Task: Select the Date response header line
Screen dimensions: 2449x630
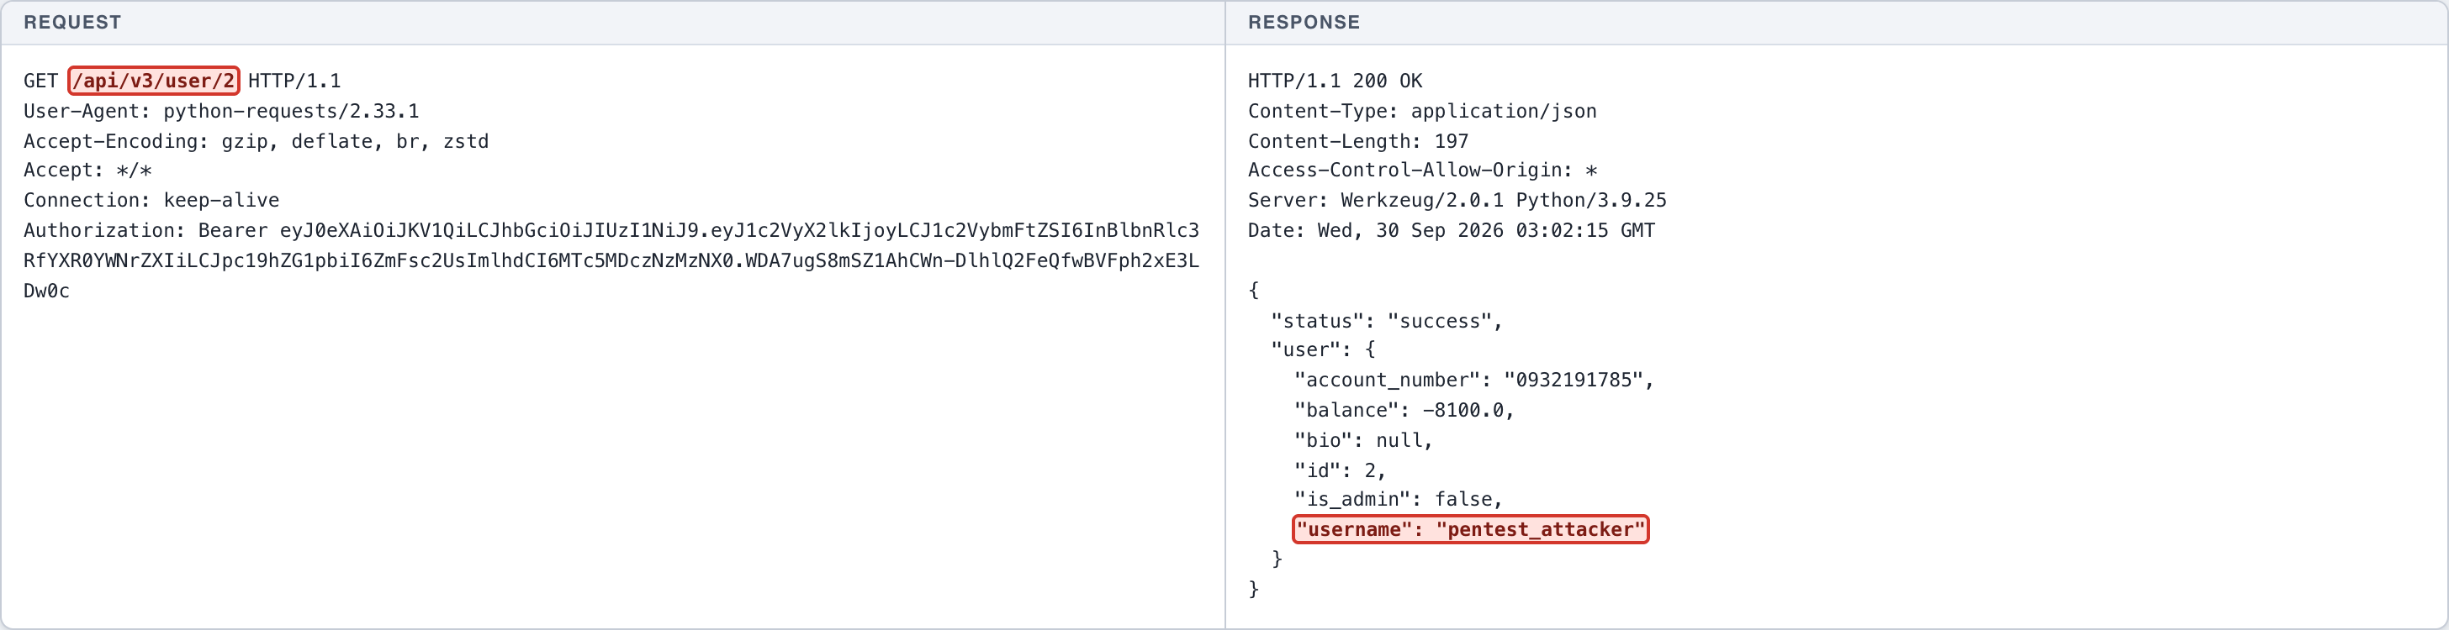Action: [x=1452, y=230]
